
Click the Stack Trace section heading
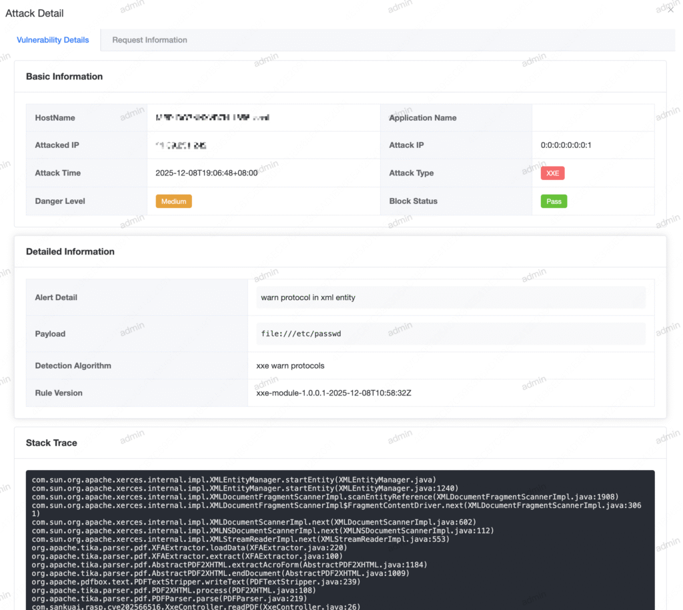point(51,443)
